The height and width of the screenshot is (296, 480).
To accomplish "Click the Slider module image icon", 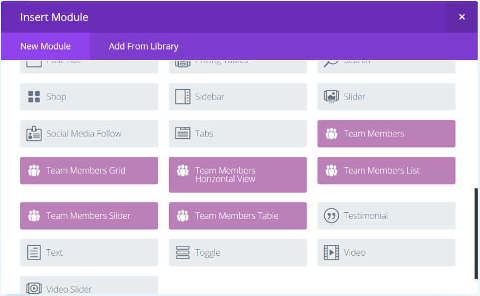I will 331,97.
